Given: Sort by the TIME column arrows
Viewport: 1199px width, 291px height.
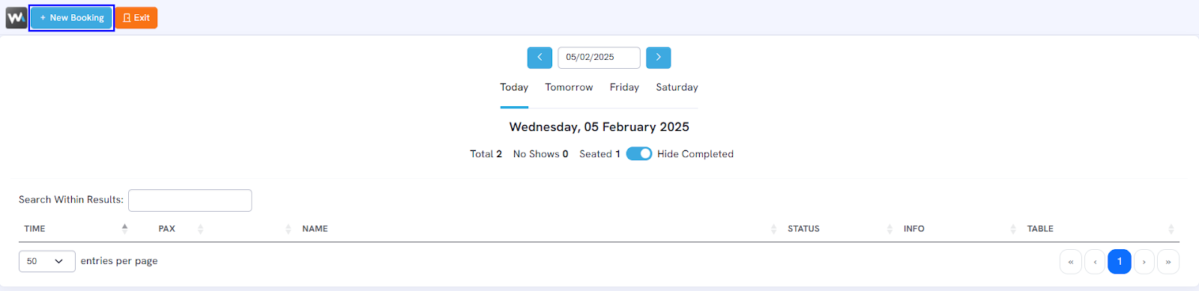Looking at the screenshot, I should (125, 229).
